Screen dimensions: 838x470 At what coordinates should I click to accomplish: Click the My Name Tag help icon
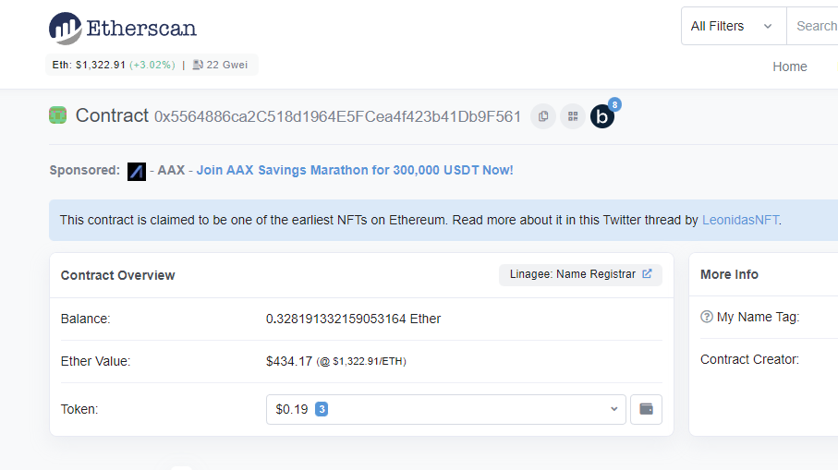pos(707,318)
